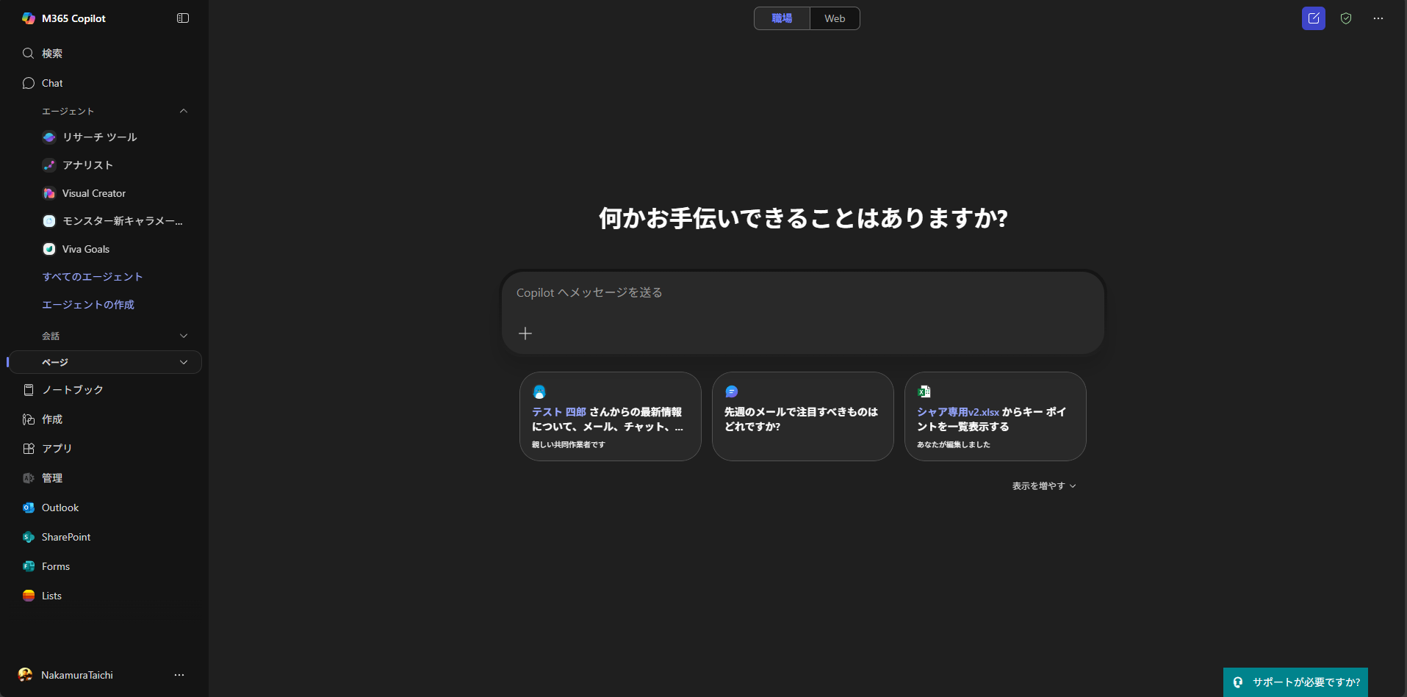Click the Visual Creator label
Viewport: 1407px width, 697px height.
pyautogui.click(x=94, y=193)
